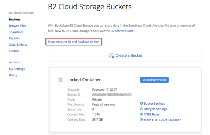Image resolution: width=210 pixels, height=135 pixels.
Task: Click Create a Bucket text link
Action: (x=129, y=55)
